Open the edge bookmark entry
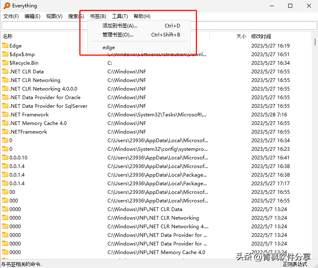Viewport: 318px width, 268px height. coord(139,48)
